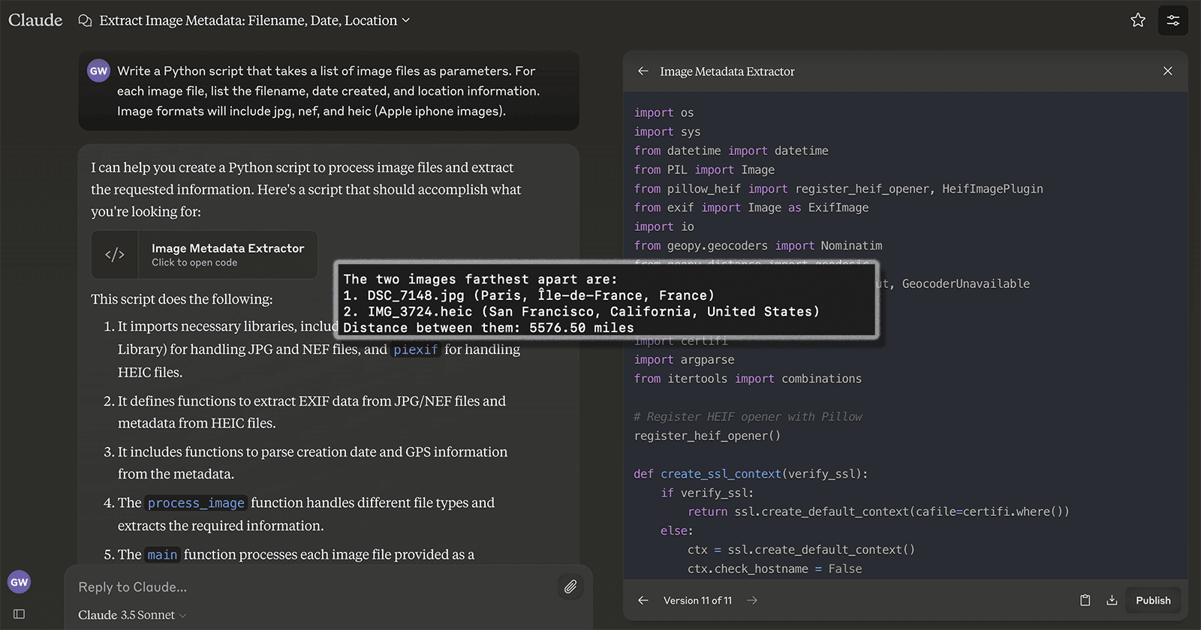The width and height of the screenshot is (1201, 630).
Task: Star this conversation
Action: [1138, 20]
